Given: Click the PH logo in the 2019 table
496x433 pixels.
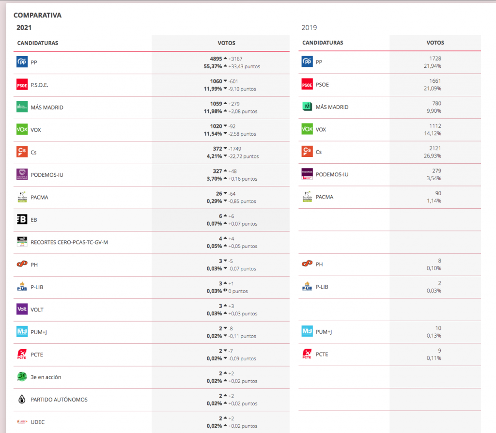Looking at the screenshot, I should pyautogui.click(x=307, y=264).
